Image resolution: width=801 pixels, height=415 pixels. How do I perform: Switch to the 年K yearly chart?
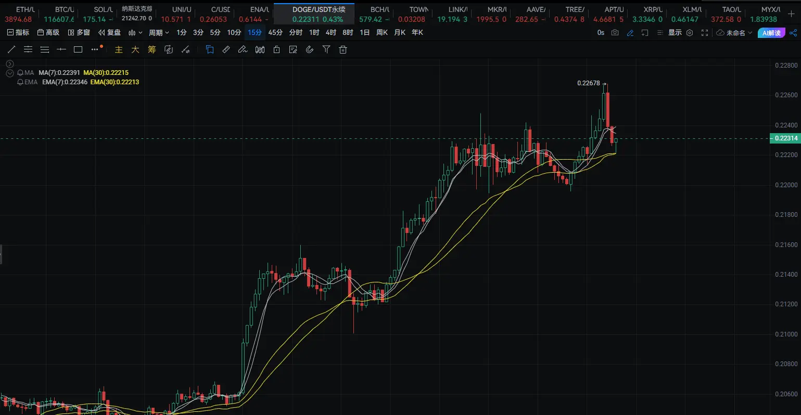pos(417,32)
